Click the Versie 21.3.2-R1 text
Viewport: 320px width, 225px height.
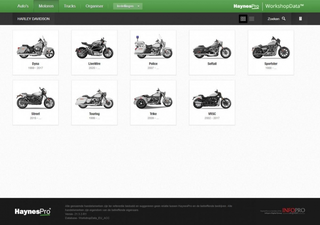click(x=76, y=214)
